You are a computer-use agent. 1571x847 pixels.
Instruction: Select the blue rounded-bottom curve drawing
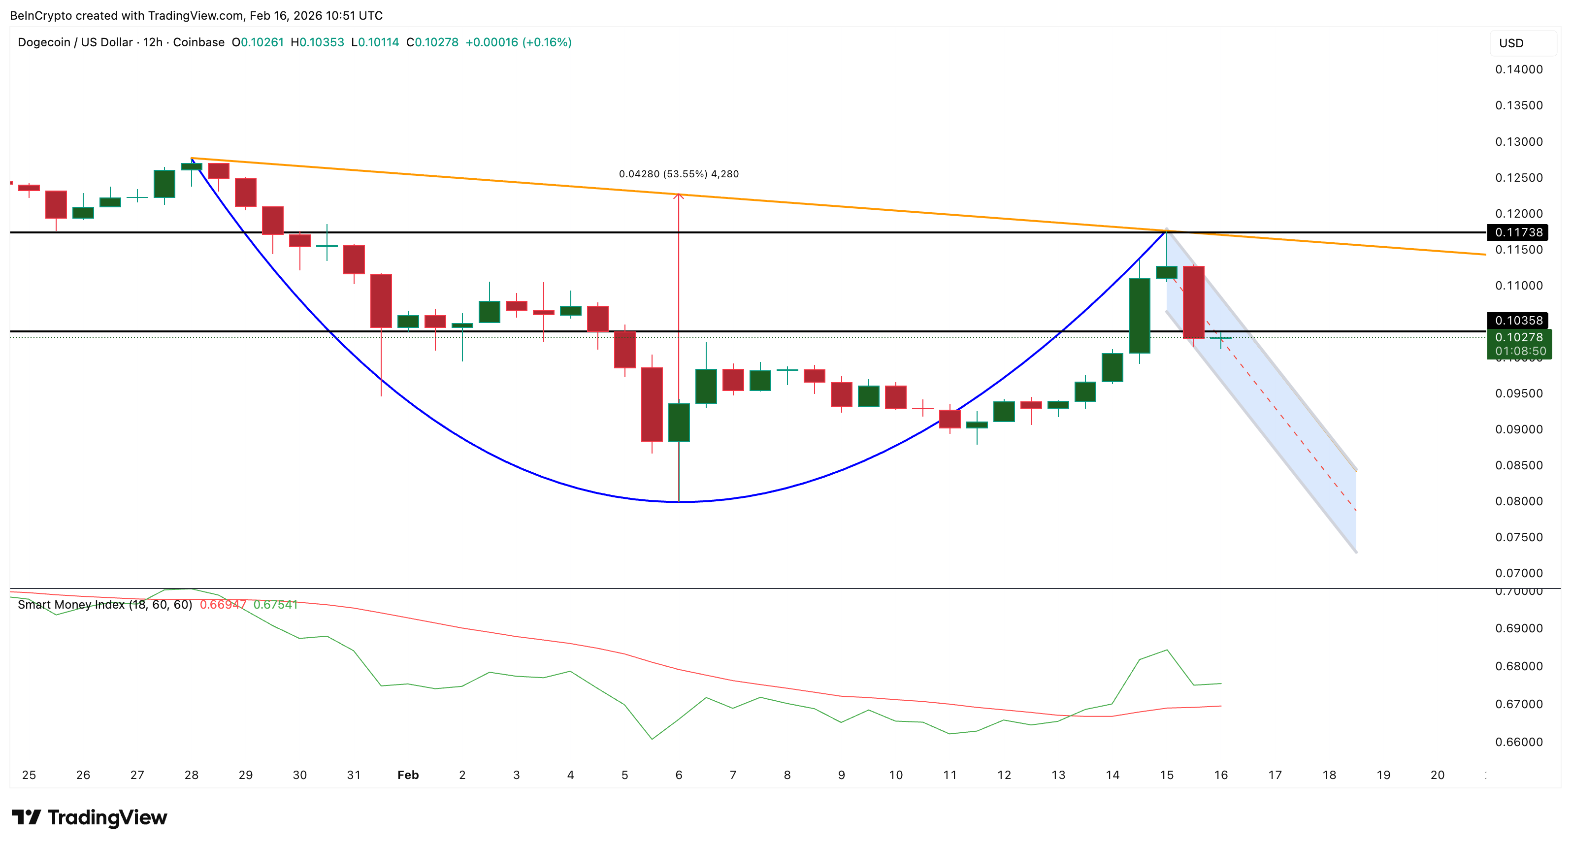[x=488, y=452]
